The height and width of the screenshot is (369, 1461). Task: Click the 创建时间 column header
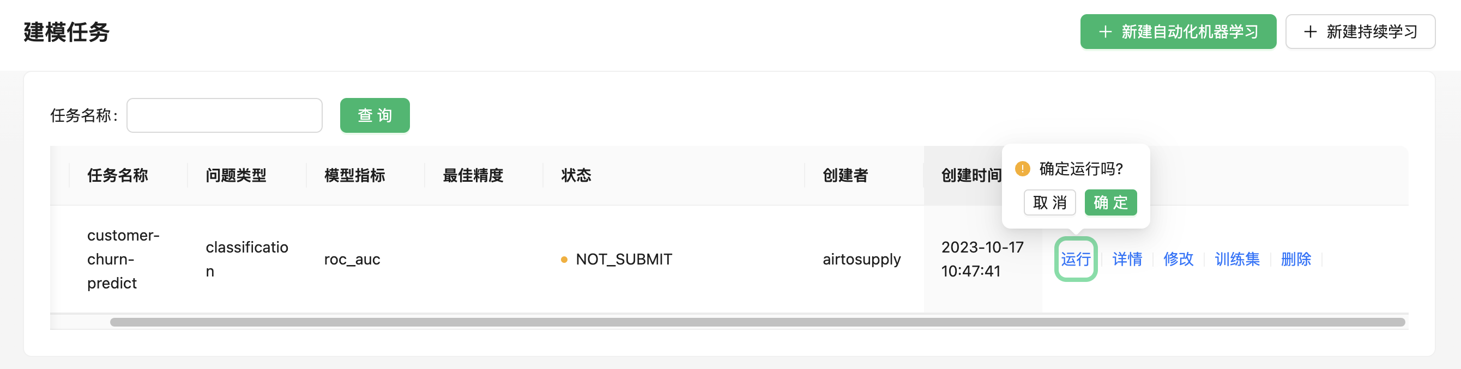pos(971,175)
